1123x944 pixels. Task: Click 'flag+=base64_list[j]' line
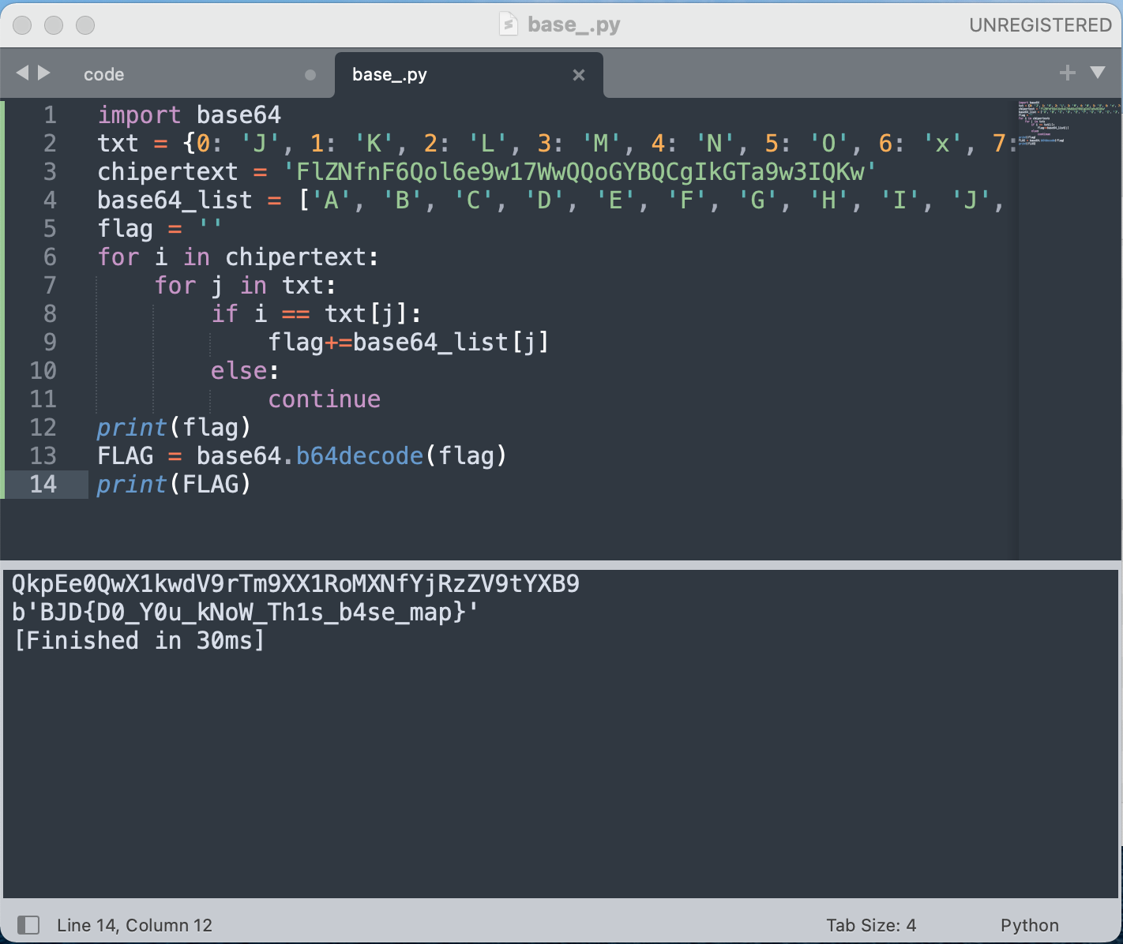tap(408, 343)
